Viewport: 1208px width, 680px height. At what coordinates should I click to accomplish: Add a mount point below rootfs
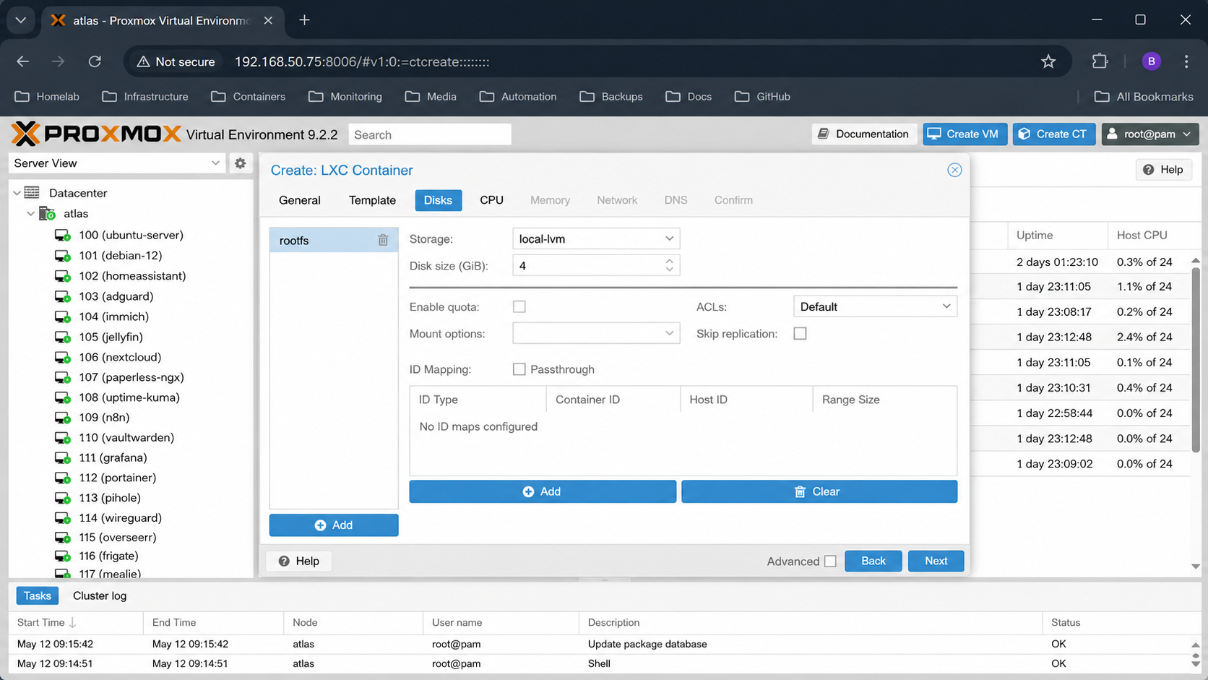(334, 525)
